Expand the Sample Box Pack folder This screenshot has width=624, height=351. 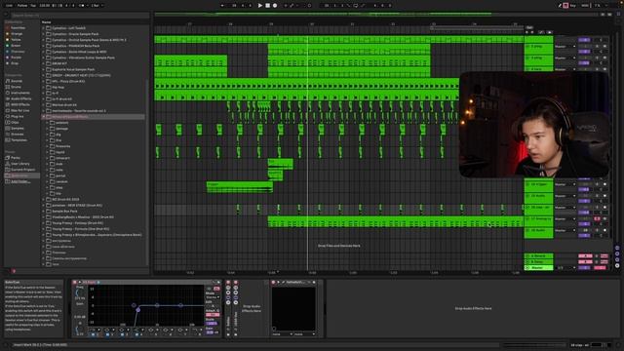click(x=43, y=212)
